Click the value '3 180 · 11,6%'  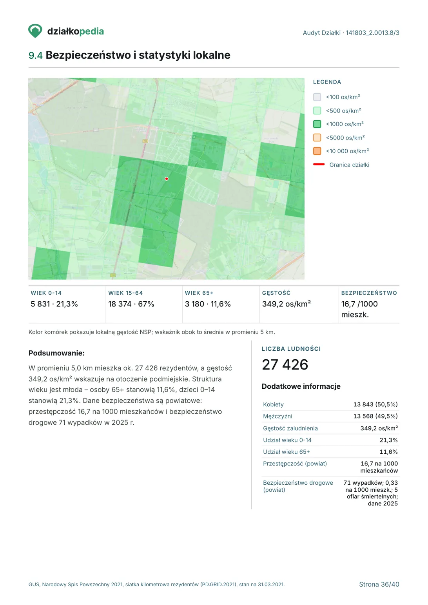point(208,304)
